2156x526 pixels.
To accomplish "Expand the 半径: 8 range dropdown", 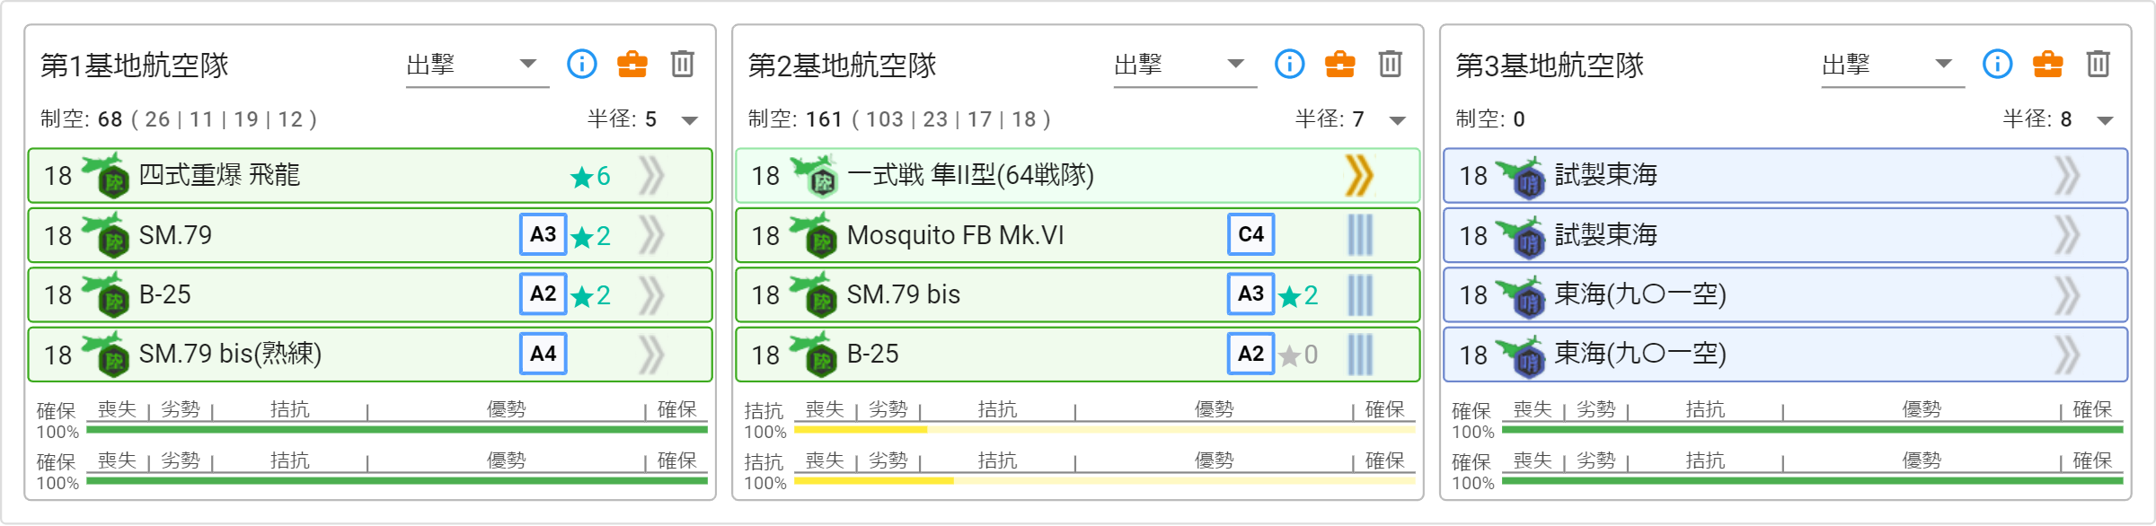I will [x=2106, y=120].
